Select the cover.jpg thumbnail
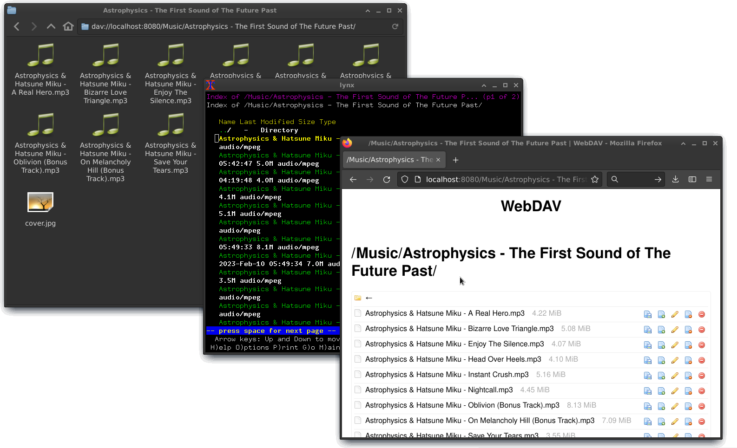 (40, 202)
